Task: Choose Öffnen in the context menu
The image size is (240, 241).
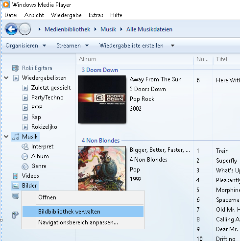Action: pos(83,197)
